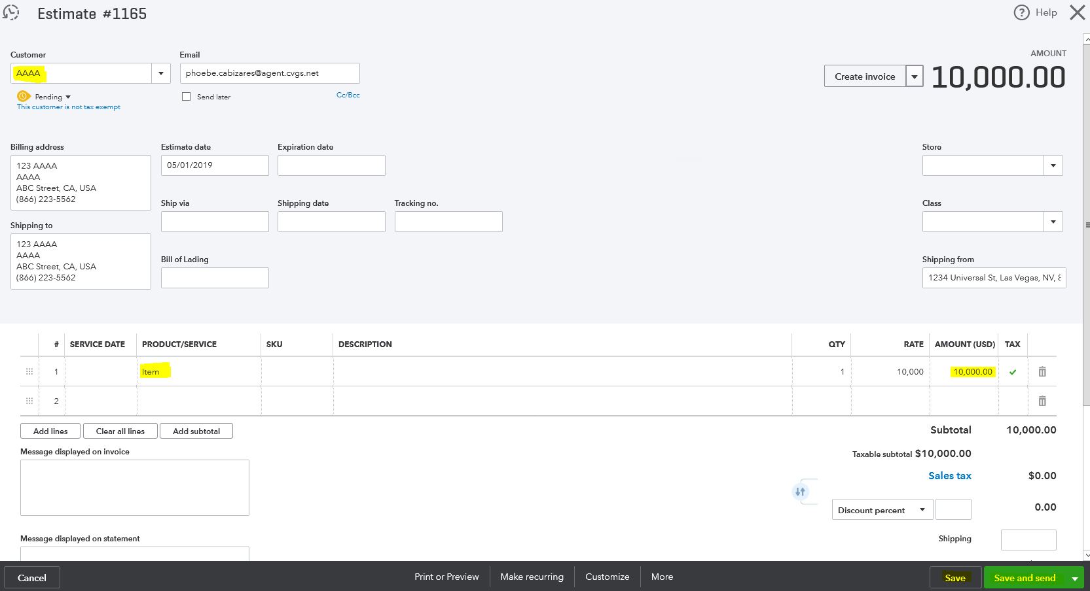Close the estimate with the X icon
Screen dimensions: 1090x591
(1077, 12)
